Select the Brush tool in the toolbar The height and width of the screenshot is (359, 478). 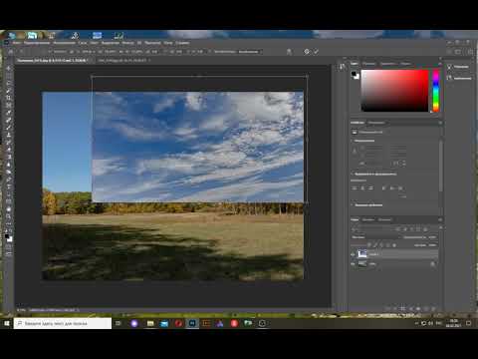coord(9,128)
